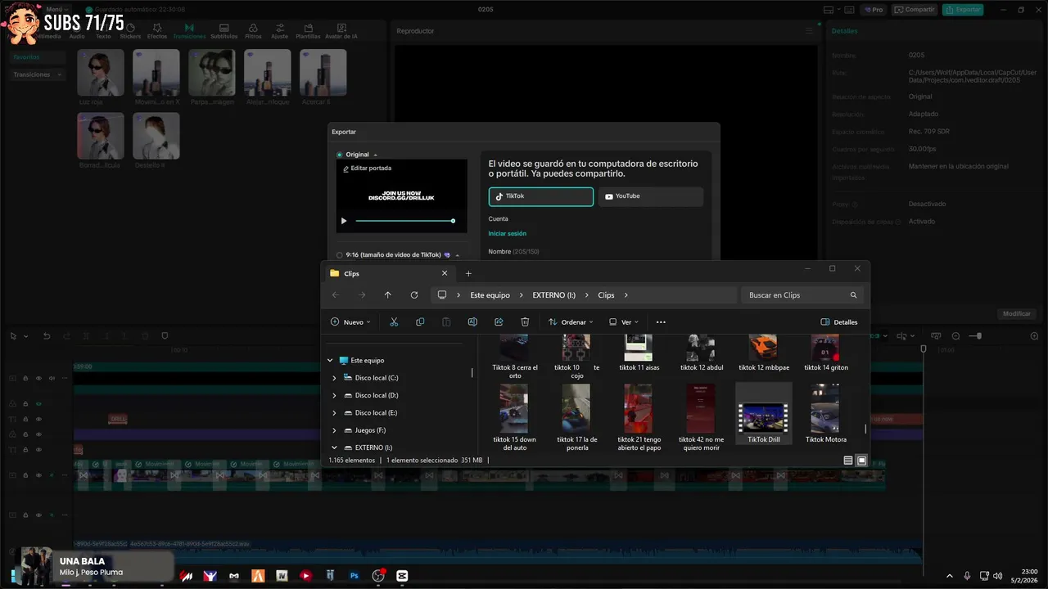Play the export preview video
1048x589 pixels.
344,221
